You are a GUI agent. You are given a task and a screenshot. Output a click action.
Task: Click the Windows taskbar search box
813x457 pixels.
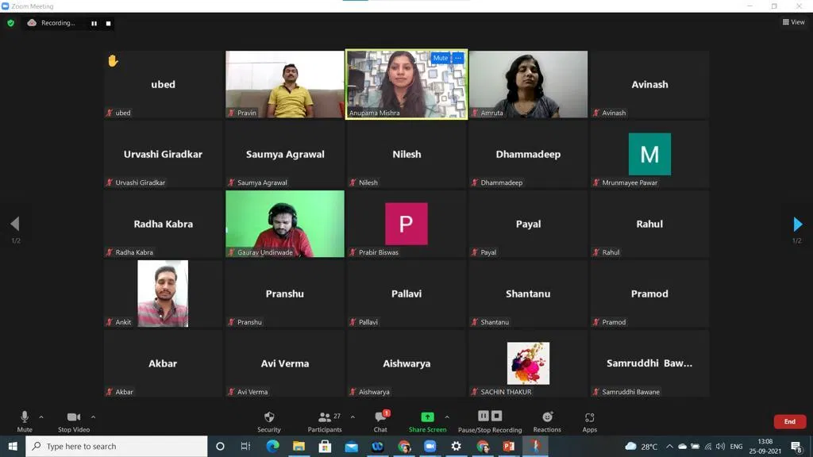click(x=117, y=447)
